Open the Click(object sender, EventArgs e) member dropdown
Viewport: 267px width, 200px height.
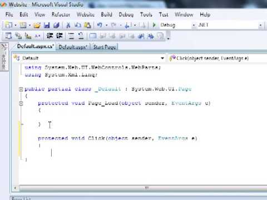(217, 58)
